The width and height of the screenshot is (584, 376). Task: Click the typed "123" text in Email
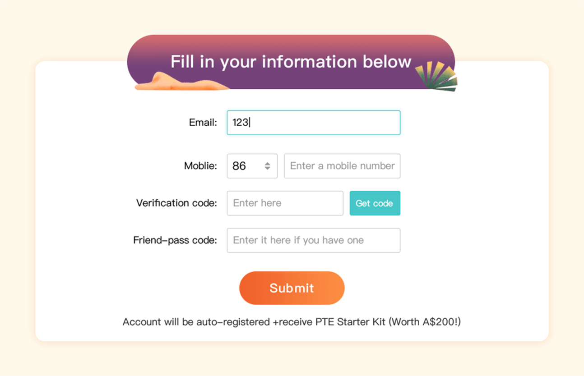coord(240,123)
